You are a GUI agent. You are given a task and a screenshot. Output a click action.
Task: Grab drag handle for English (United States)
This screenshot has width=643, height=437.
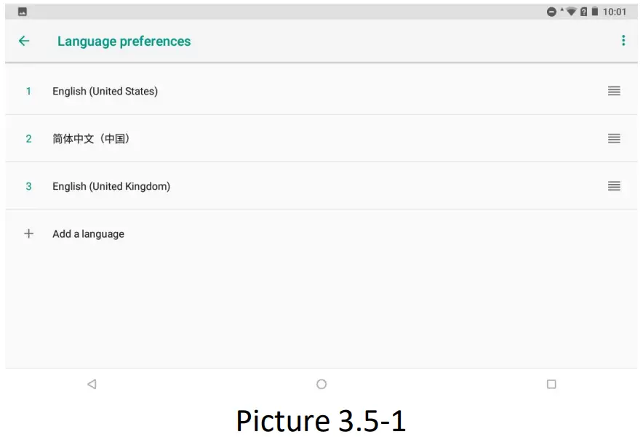(614, 91)
